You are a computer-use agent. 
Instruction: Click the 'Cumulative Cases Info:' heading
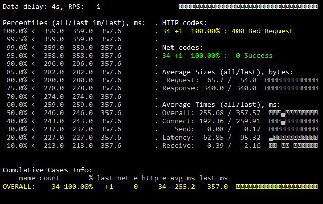pyautogui.click(x=48, y=170)
